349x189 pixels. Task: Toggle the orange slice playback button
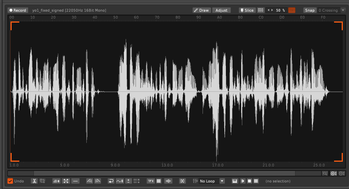tap(292, 10)
